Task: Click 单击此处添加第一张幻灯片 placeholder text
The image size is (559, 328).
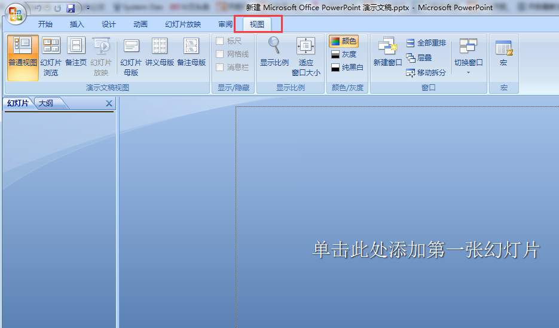Action: click(426, 250)
